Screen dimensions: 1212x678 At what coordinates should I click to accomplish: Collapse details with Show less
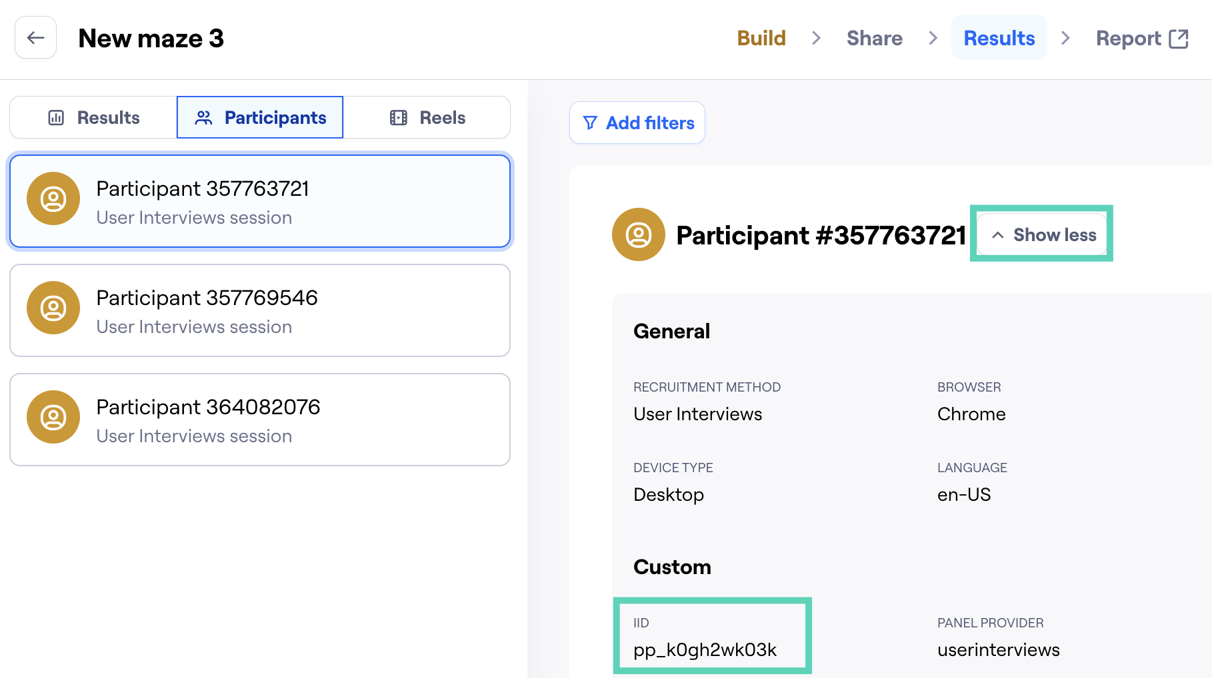click(x=1041, y=234)
